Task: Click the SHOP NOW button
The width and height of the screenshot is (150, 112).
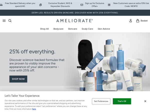Action: tap(18, 79)
